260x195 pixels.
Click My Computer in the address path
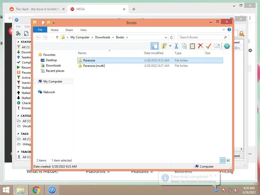click(80, 37)
